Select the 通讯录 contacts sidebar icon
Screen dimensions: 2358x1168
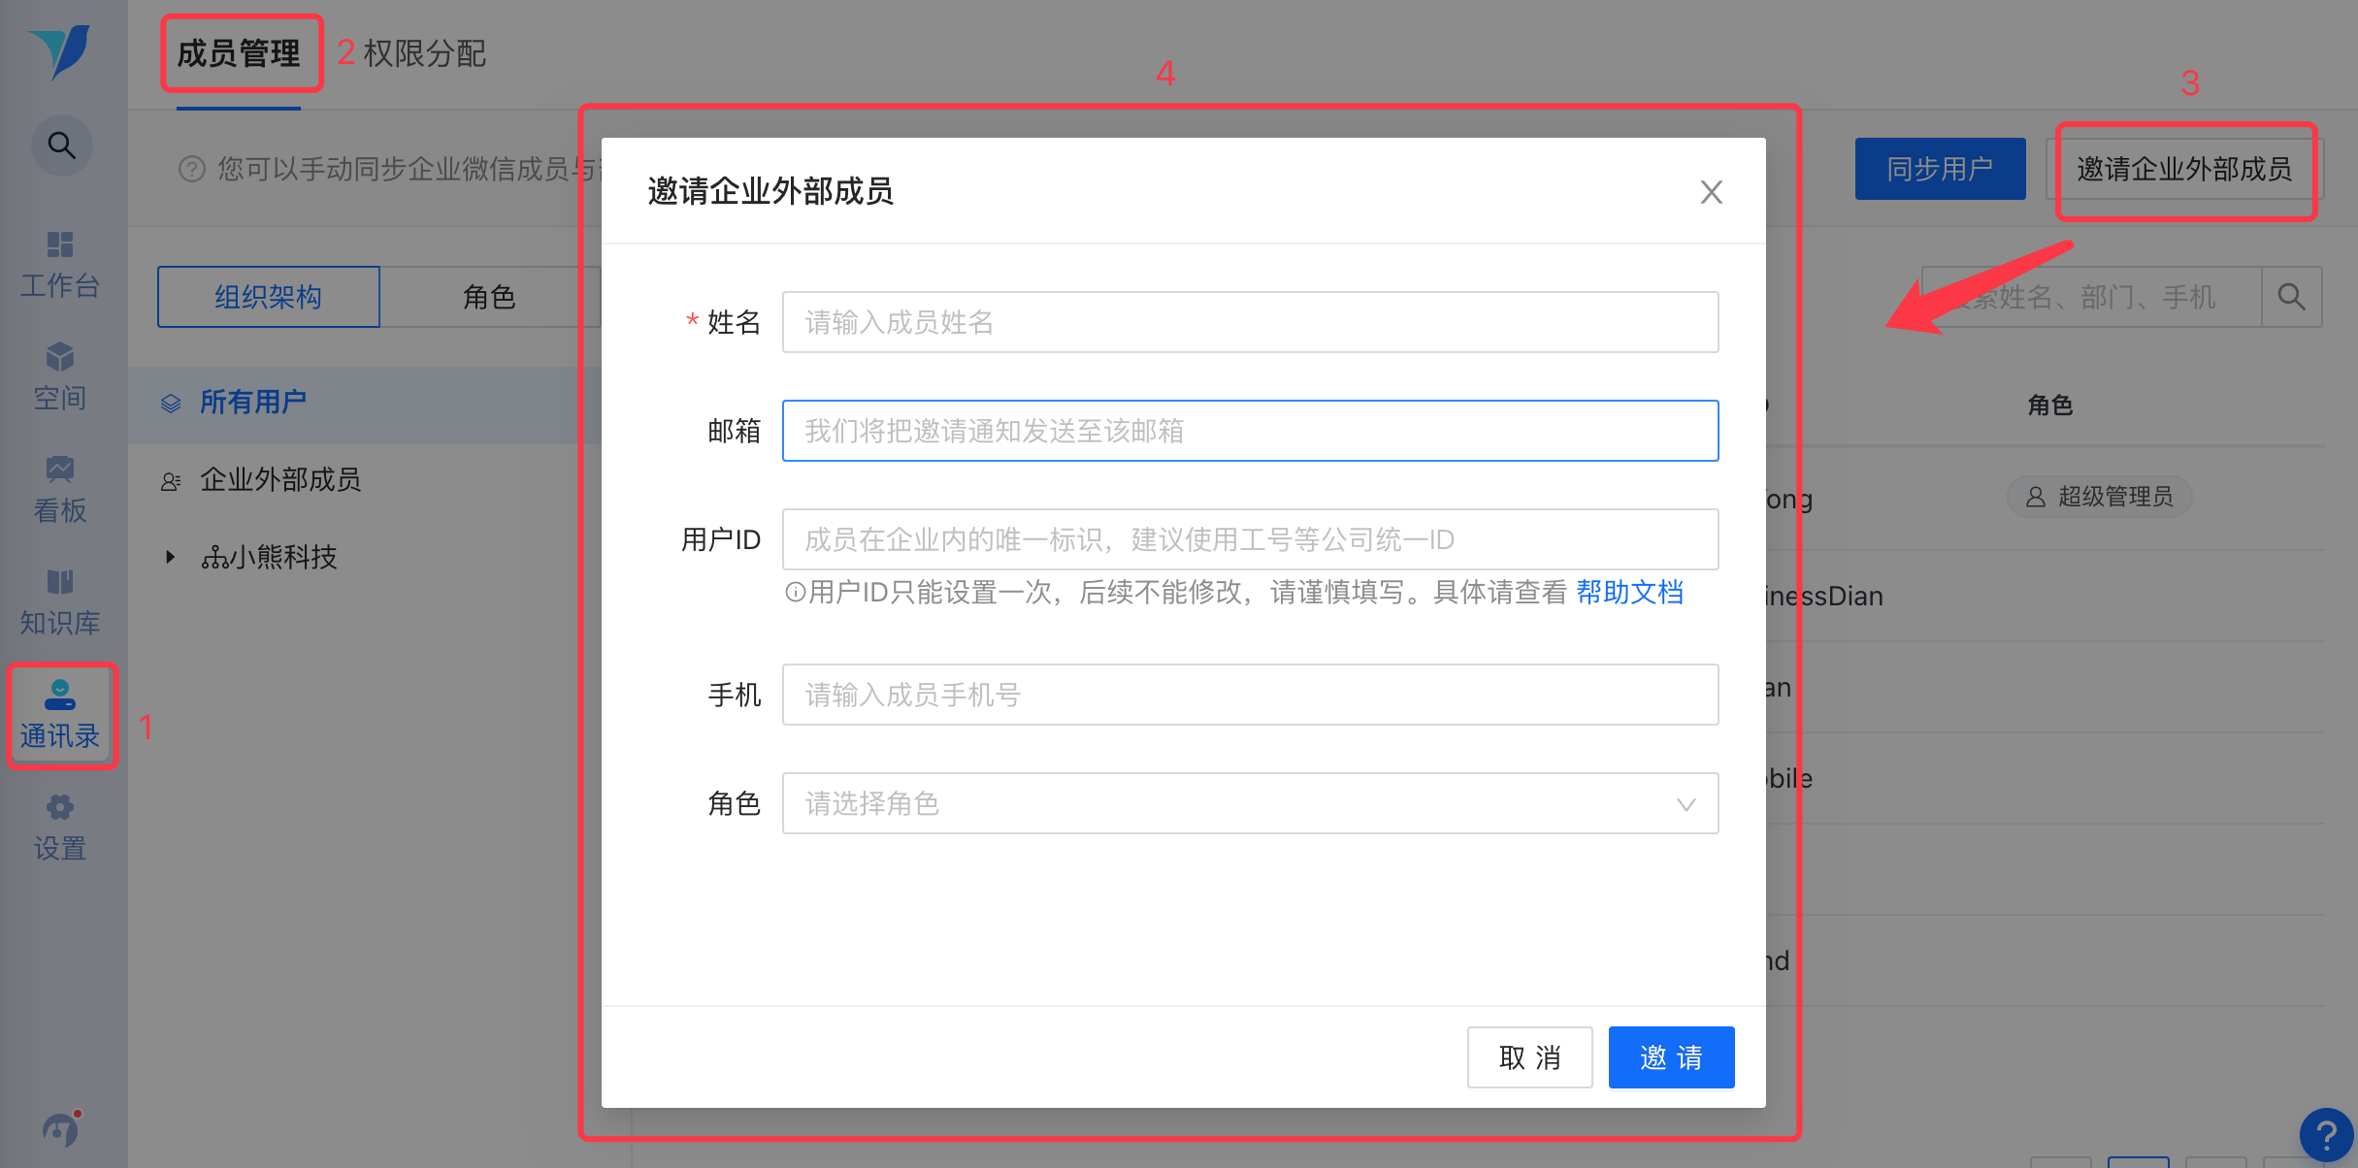[x=60, y=714]
